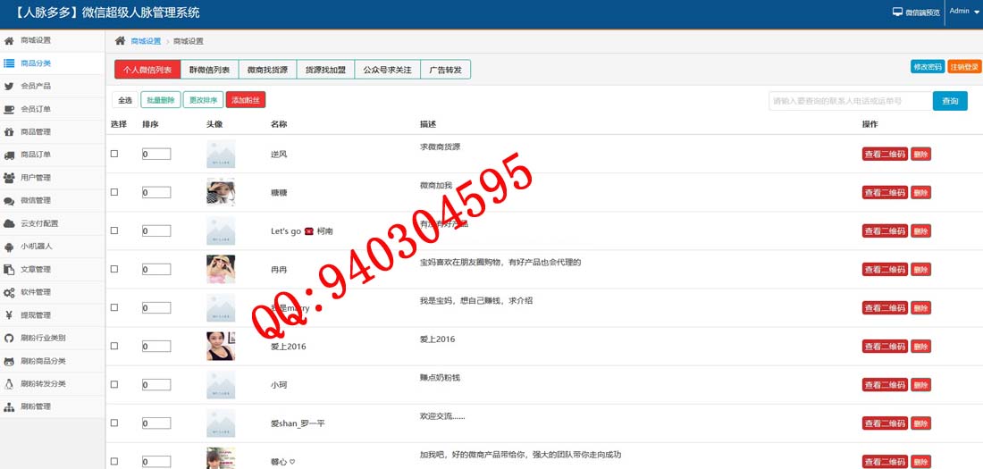Click the Android robot icon for 小机器人
Image resolution: width=983 pixels, height=469 pixels.
[x=9, y=247]
